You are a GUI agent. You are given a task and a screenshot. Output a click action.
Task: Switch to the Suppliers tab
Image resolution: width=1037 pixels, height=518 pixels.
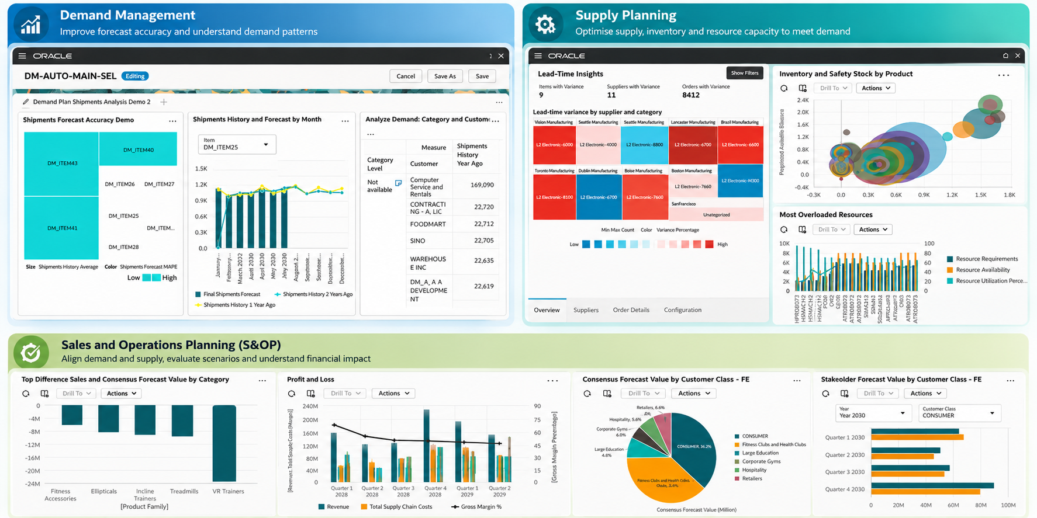(x=586, y=310)
